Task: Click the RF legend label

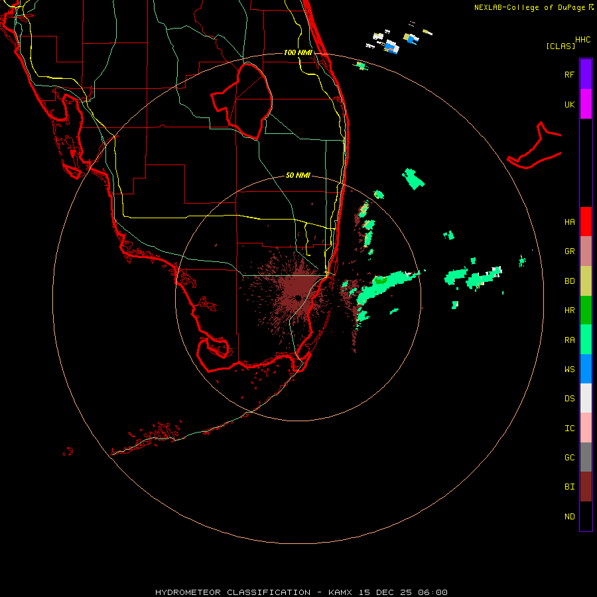Action: [x=569, y=74]
